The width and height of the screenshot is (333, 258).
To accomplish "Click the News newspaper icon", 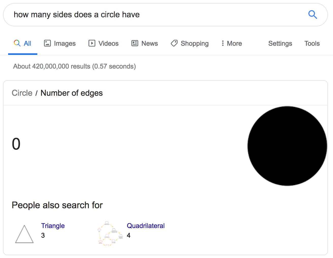I will coord(135,43).
